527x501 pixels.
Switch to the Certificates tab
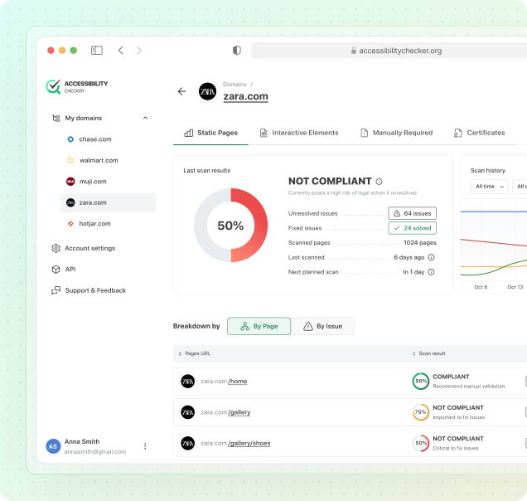[x=479, y=133]
